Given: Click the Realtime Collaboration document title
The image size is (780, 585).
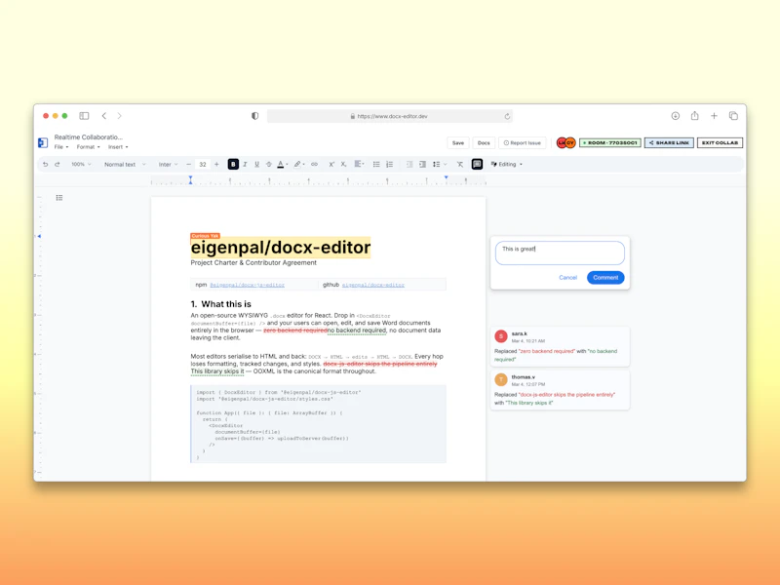Looking at the screenshot, I should [88, 136].
